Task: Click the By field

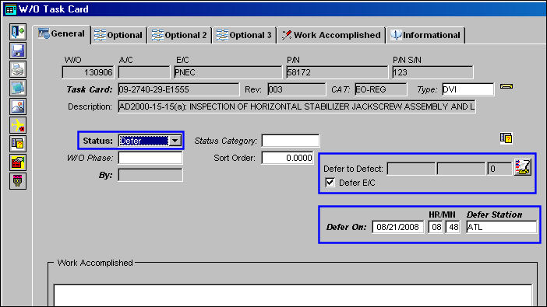Action: 150,175
